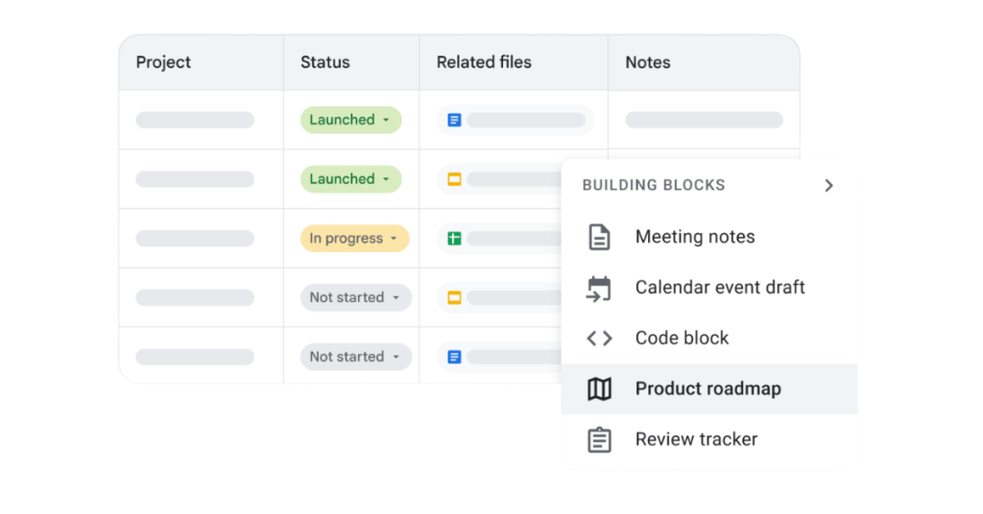Viewport: 983px width, 514px height.
Task: Click the first row's Notes cell
Action: (x=704, y=120)
